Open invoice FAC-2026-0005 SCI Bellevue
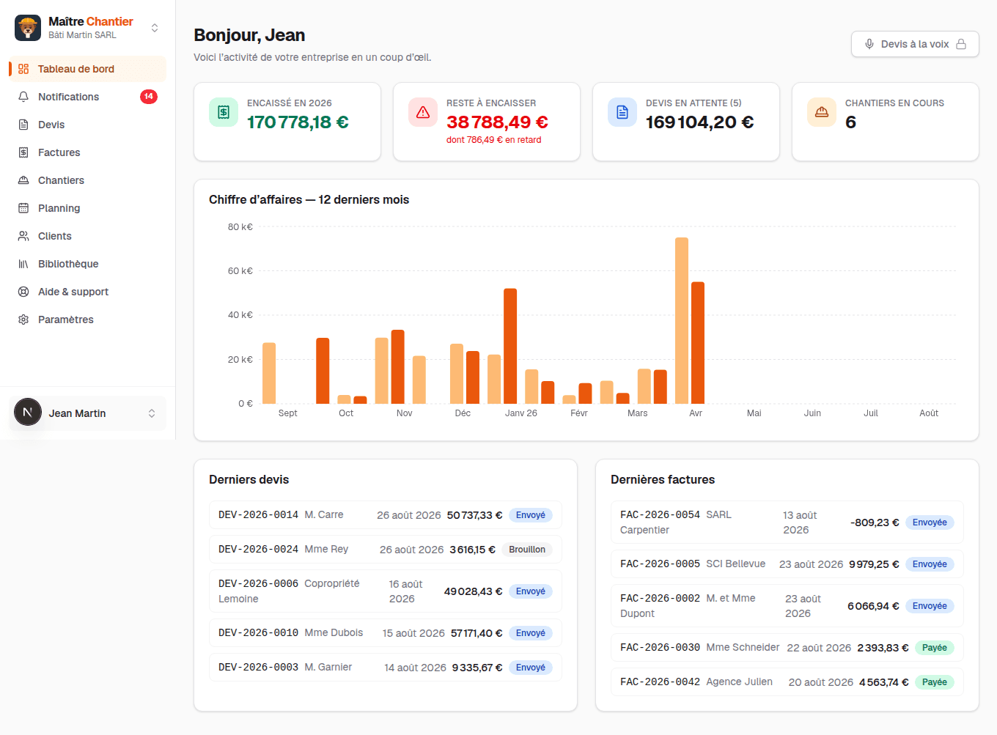The image size is (997, 735). coord(787,564)
